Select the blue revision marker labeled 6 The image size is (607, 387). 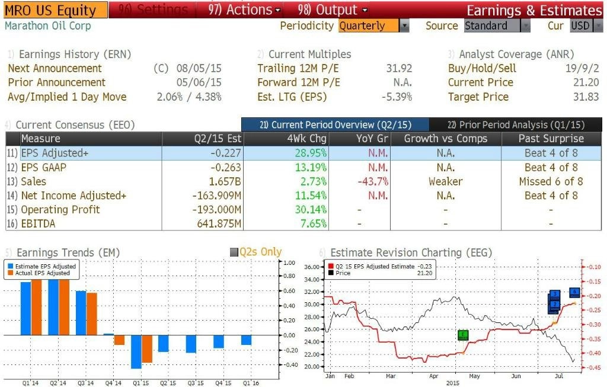point(574,293)
